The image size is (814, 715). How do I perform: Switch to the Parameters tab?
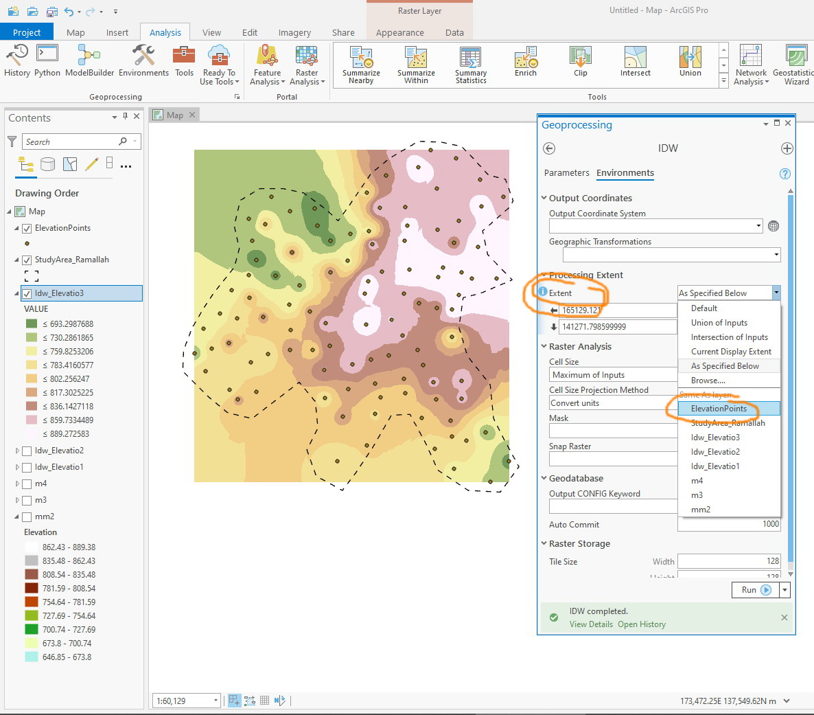click(566, 173)
